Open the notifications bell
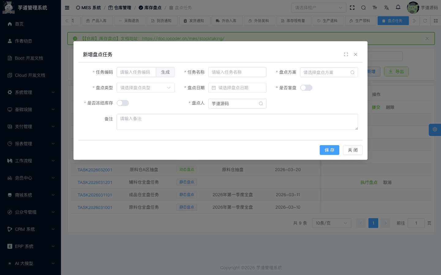Image resolution: width=441 pixels, height=275 pixels. (x=398, y=7)
